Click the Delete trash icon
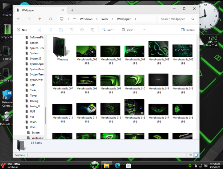This screenshot has height=169, width=223. (x=93, y=30)
